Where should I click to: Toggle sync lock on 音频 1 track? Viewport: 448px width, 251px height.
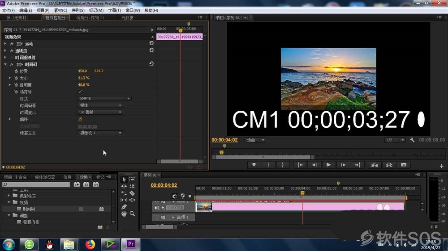point(163,218)
